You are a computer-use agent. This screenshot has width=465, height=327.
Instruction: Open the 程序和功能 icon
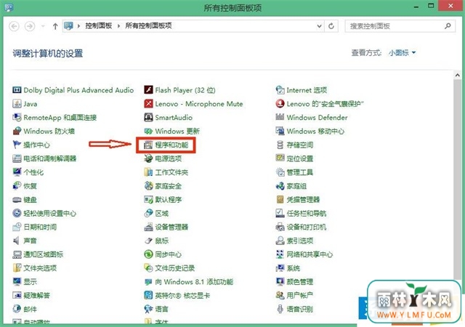pyautogui.click(x=148, y=145)
